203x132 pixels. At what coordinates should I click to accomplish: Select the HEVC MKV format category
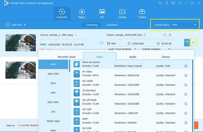pyautogui.click(x=53, y=102)
